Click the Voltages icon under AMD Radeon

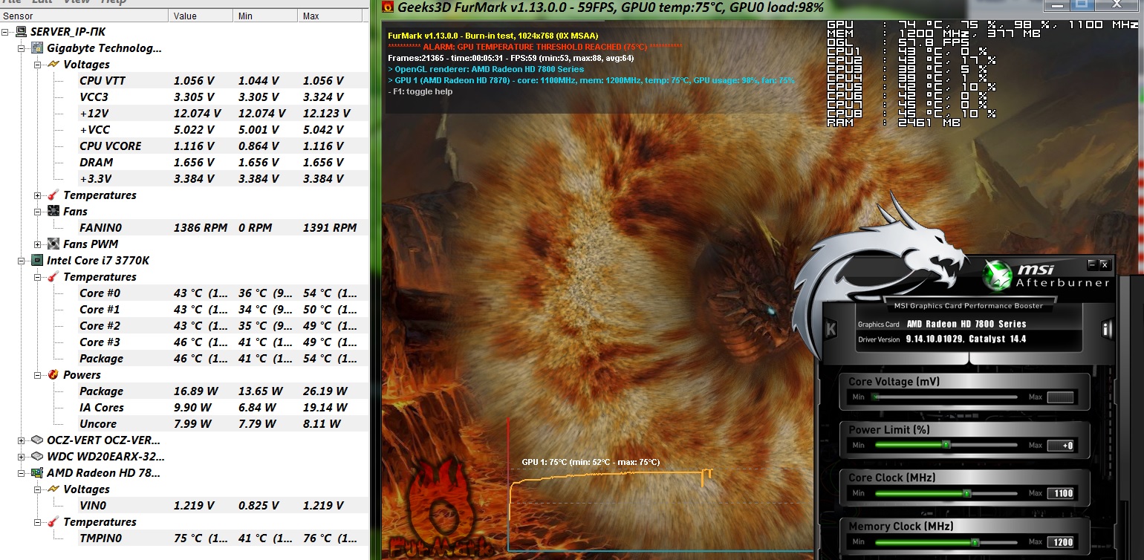54,489
